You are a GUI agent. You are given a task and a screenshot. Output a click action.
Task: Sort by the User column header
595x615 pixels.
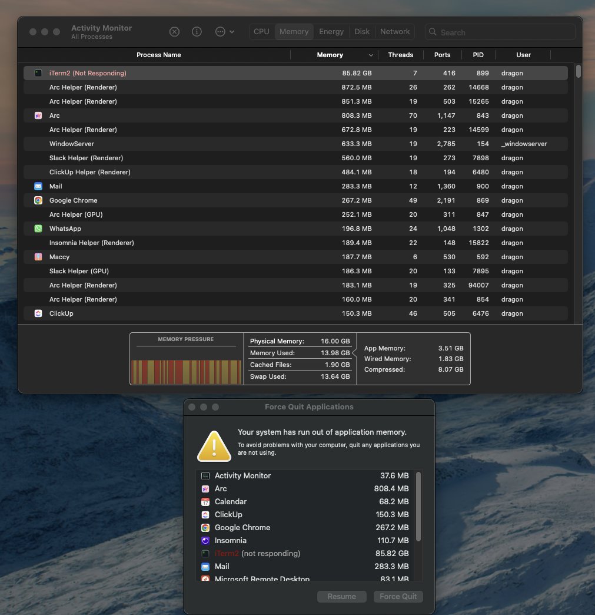click(x=523, y=55)
